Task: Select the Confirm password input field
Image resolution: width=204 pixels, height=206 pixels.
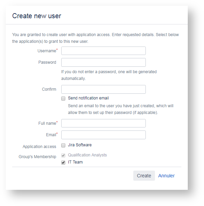Action: point(103,89)
